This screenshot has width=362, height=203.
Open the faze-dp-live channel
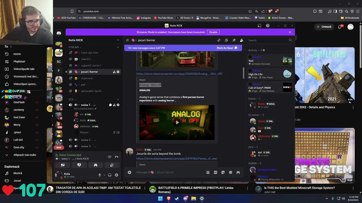click(94, 53)
